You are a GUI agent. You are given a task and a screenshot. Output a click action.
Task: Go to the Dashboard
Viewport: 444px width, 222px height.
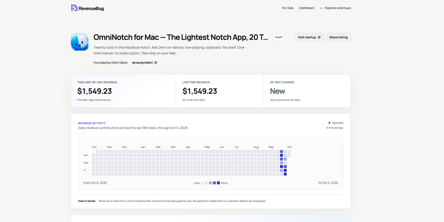[x=307, y=8]
